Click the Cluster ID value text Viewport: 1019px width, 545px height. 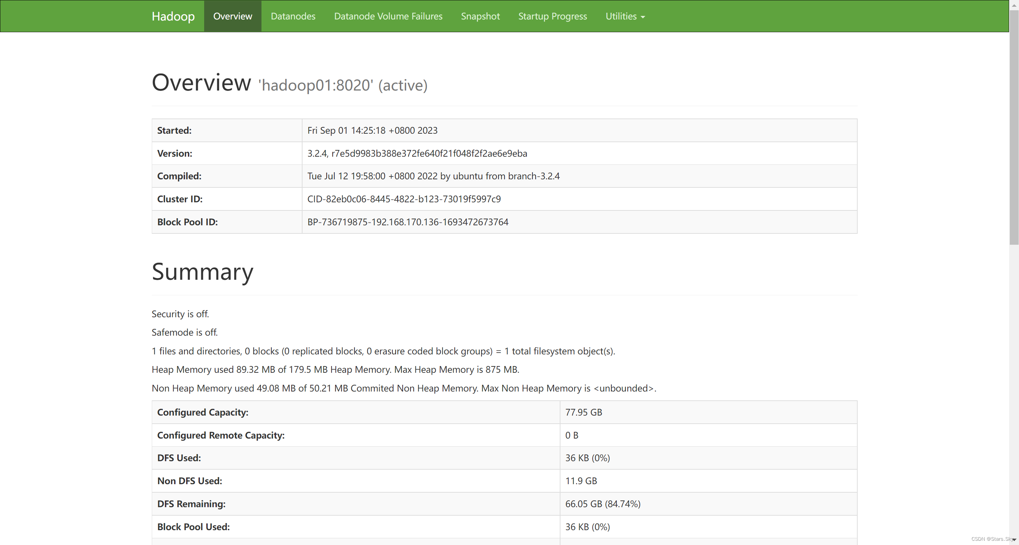click(403, 199)
